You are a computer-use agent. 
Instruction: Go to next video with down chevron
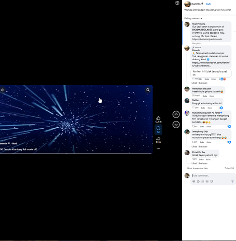[176, 124]
